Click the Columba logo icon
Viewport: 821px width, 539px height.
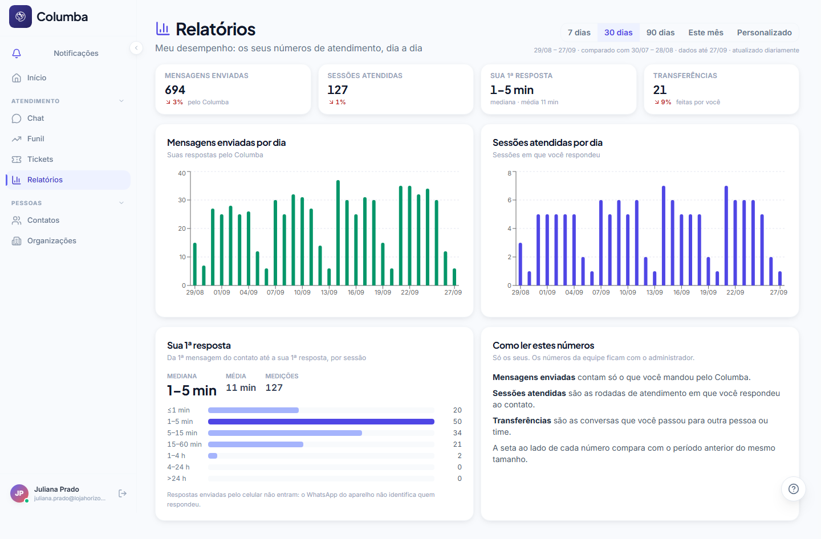tap(21, 17)
